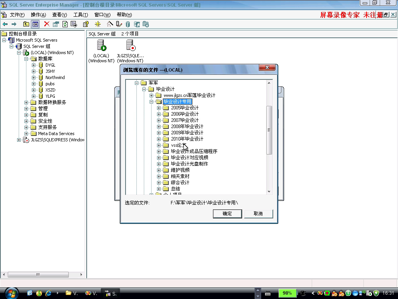Click the red X Delete toolbar icon

pos(47,24)
